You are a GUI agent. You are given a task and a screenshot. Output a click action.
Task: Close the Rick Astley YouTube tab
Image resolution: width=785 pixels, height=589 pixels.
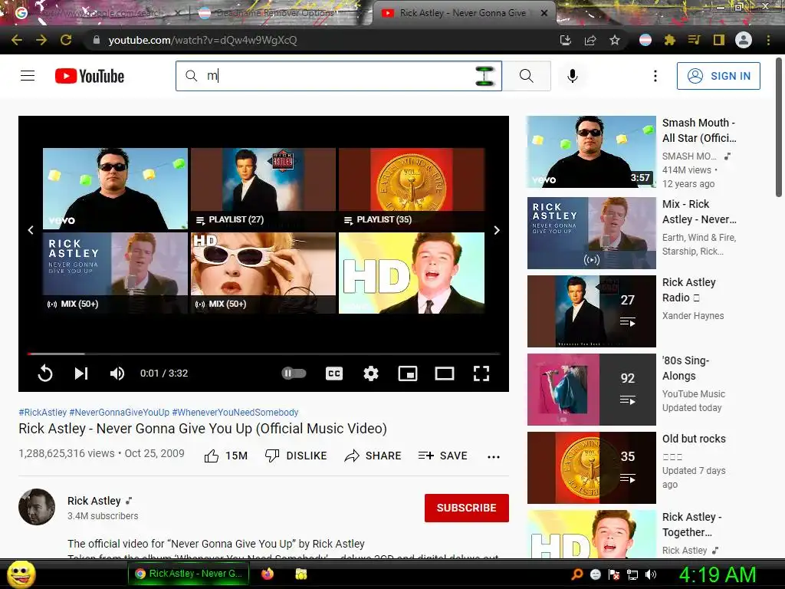(544, 13)
